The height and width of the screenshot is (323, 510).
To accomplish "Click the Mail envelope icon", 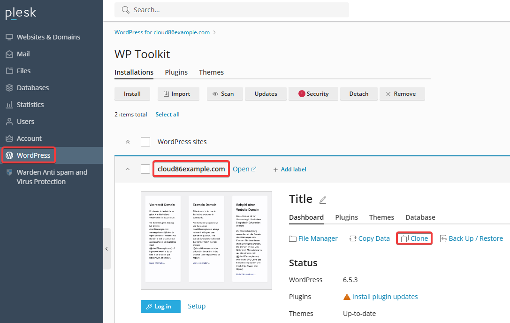I will 9,54.
